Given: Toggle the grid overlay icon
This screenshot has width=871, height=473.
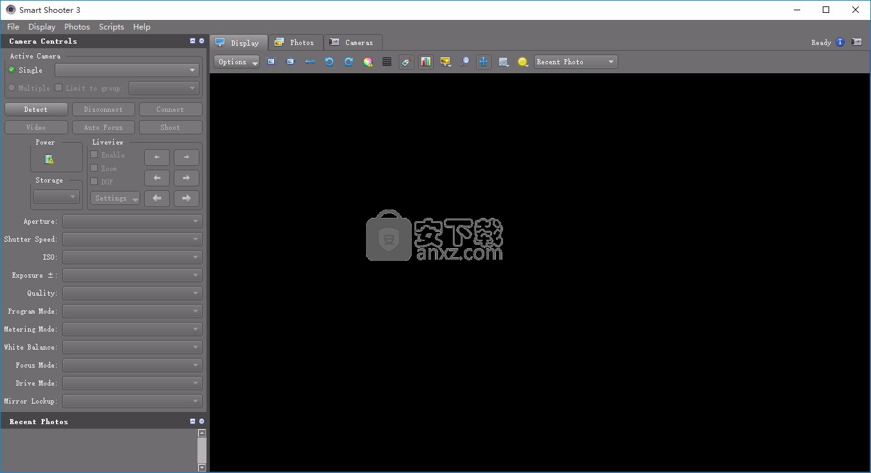Looking at the screenshot, I should (x=387, y=62).
